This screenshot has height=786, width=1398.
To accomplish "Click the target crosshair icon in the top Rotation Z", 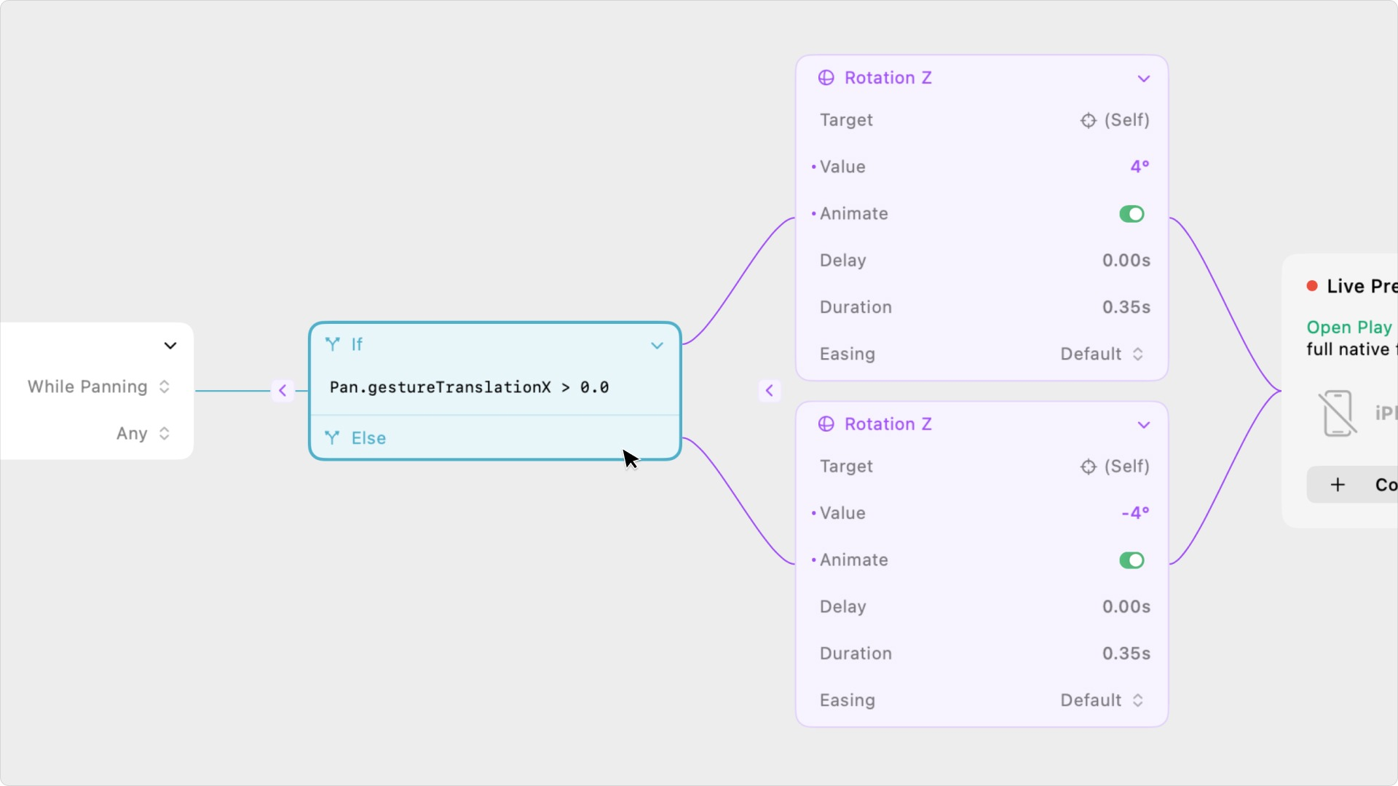I will [x=1088, y=121].
